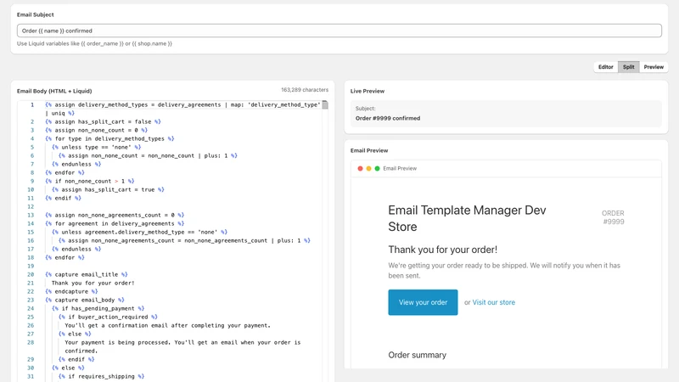679x382 pixels.
Task: Click line 3 assign non_none_count = 0
Action: [96, 130]
